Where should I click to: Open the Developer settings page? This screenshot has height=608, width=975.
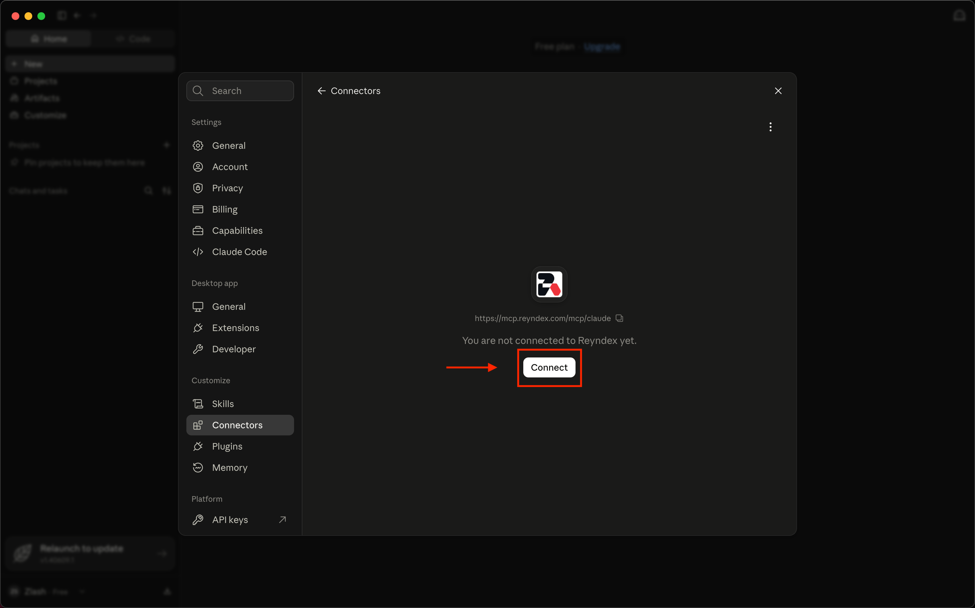pos(240,349)
